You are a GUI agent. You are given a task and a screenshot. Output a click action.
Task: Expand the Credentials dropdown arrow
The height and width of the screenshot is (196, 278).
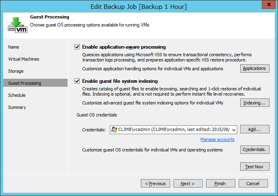tap(234, 130)
